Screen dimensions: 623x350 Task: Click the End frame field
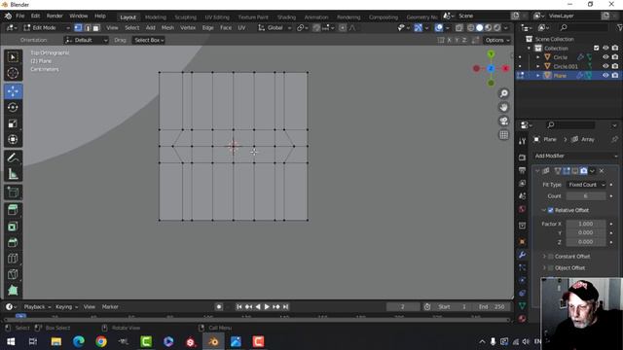[x=492, y=307]
